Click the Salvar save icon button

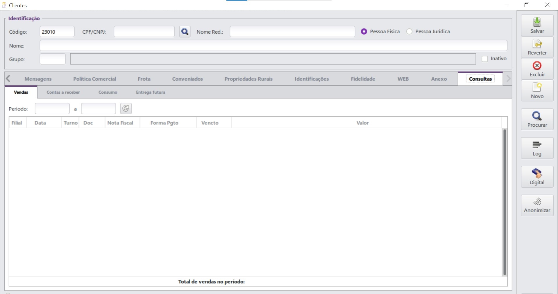[537, 26]
